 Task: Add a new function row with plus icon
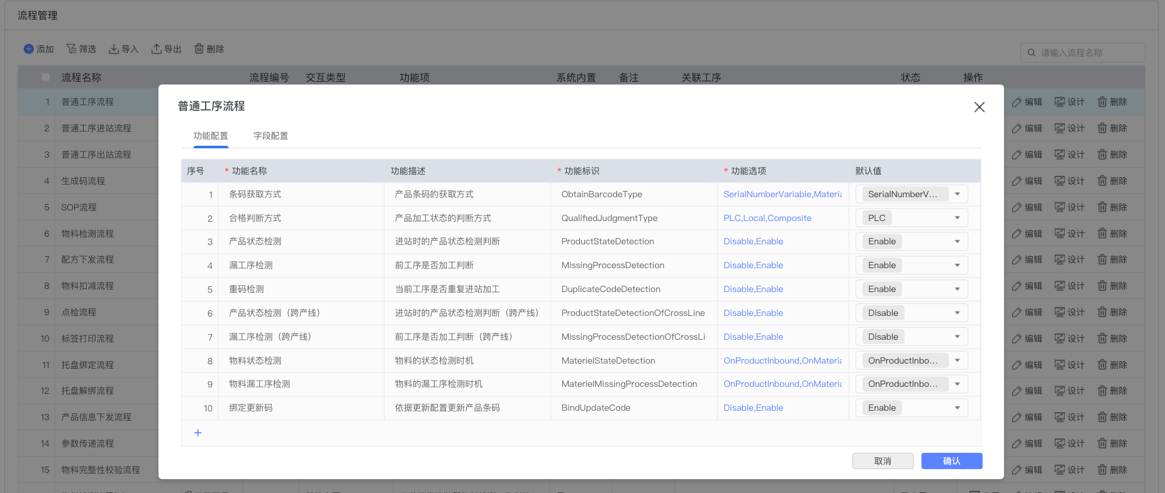point(198,433)
